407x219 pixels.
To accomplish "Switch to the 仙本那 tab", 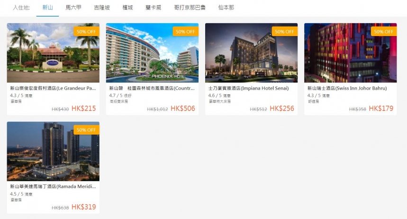I will 226,8.
